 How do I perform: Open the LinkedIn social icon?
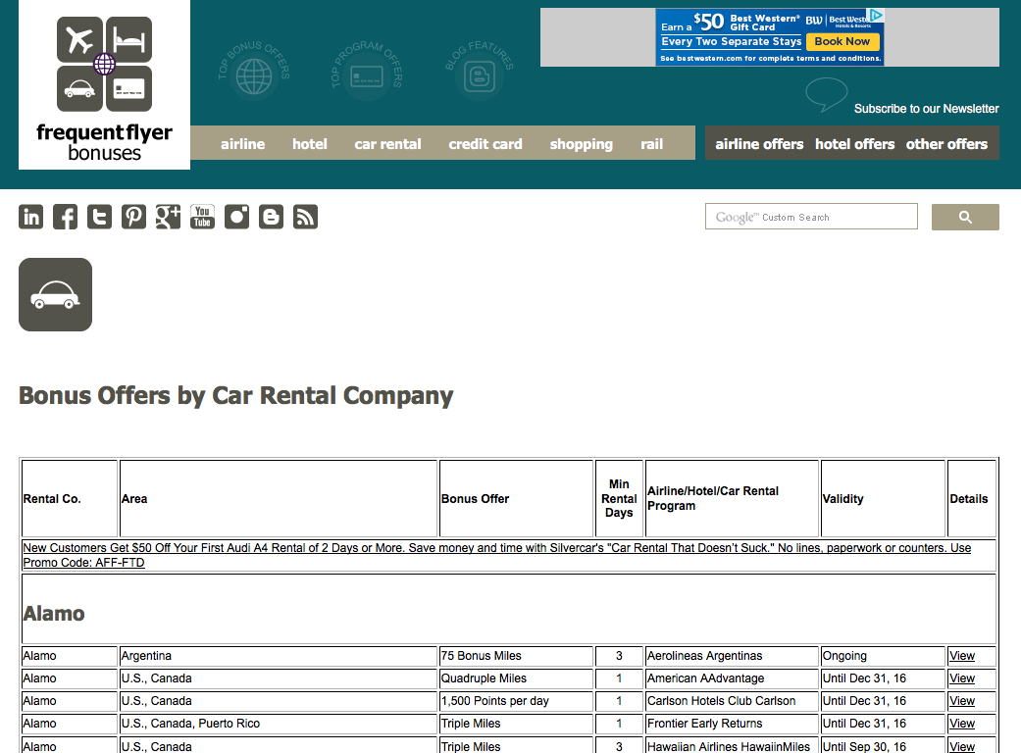(x=31, y=217)
